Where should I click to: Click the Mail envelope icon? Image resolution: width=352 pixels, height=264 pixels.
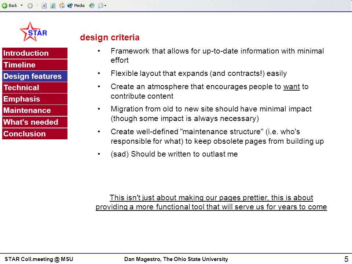(100, 5)
